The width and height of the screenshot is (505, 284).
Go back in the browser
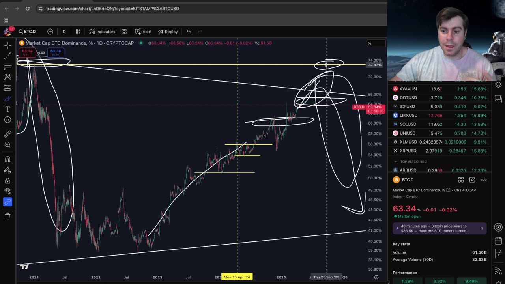[6, 9]
